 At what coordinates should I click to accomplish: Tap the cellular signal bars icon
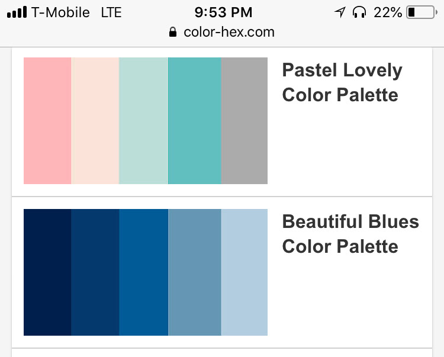(17, 12)
